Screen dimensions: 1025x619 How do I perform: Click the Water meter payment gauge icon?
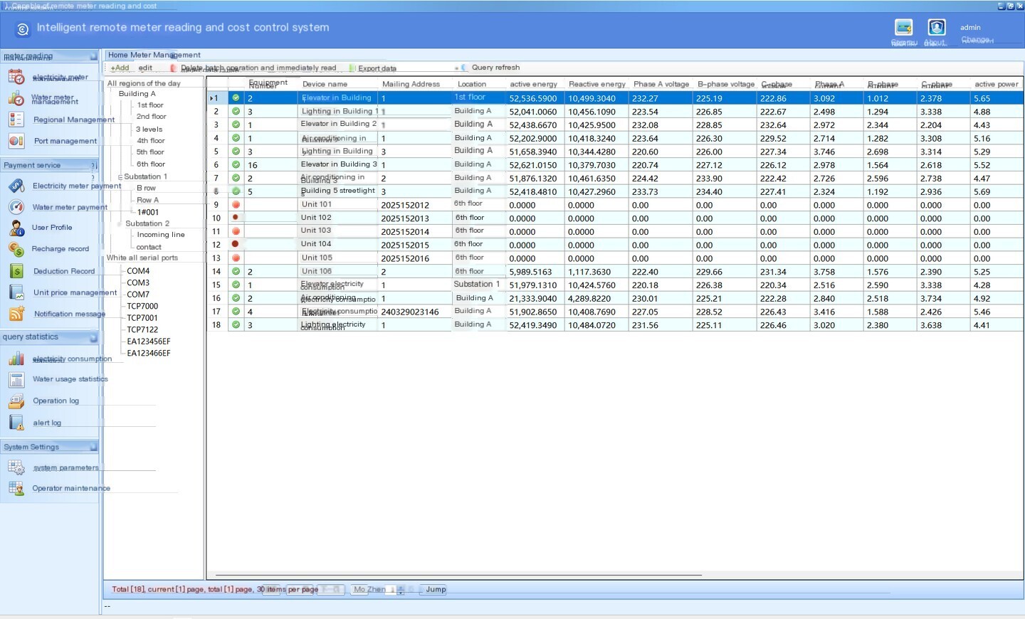pos(16,207)
